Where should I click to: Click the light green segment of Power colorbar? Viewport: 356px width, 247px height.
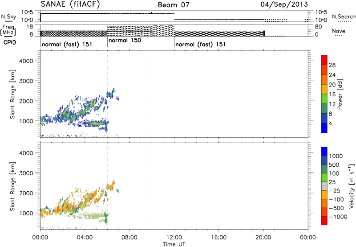[324, 99]
